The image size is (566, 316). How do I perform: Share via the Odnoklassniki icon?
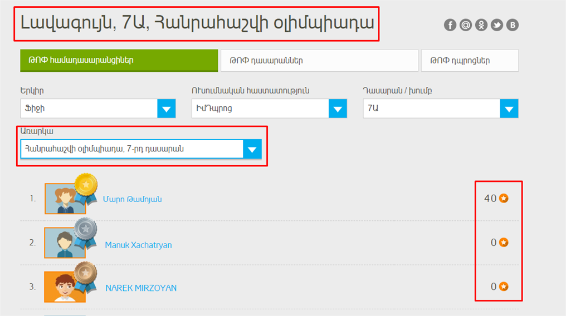pos(481,25)
